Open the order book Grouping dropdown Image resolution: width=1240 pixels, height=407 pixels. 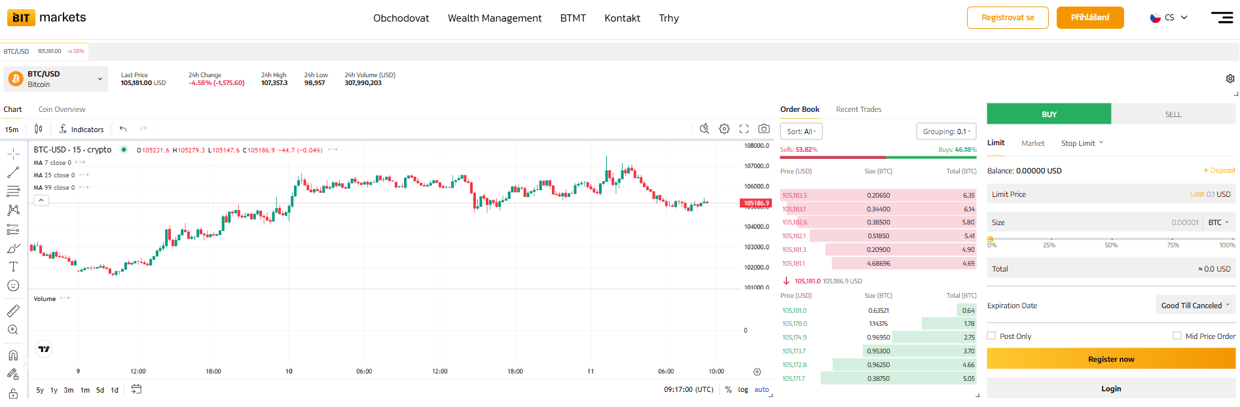click(946, 132)
